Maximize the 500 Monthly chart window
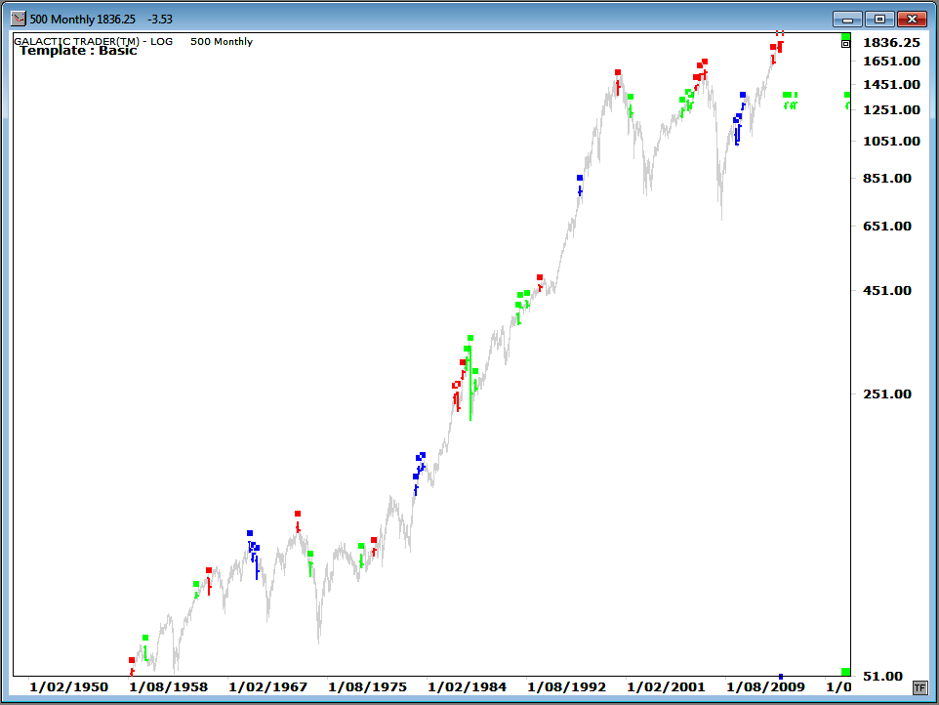 [879, 20]
